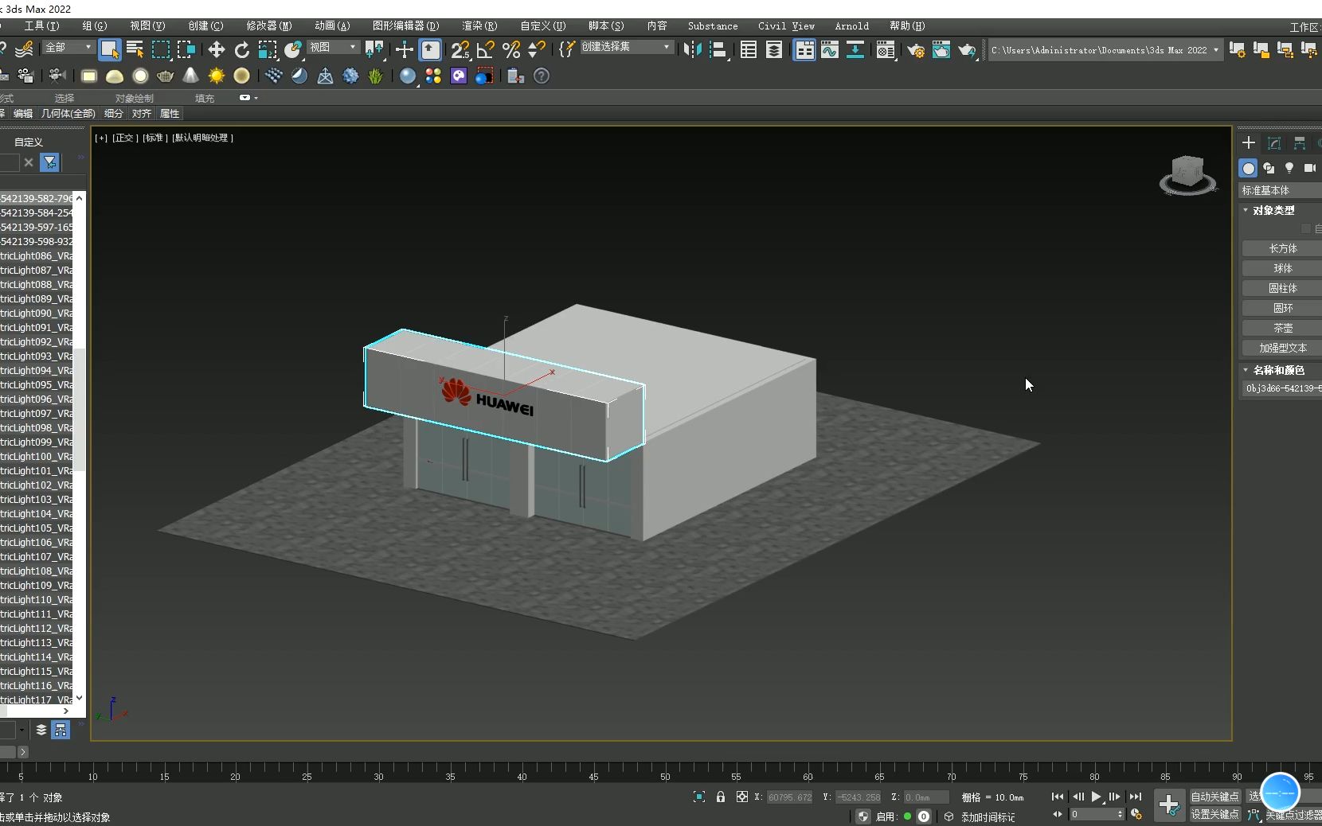1322x826 pixels.
Task: Open the Modify panel tab
Action: pos(1274,143)
